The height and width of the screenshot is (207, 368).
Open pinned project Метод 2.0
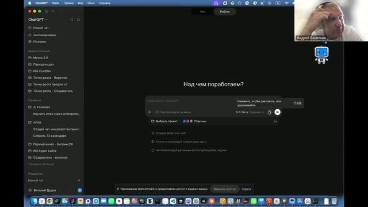coord(38,57)
